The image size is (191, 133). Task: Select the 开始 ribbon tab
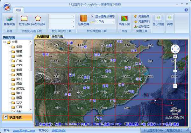click(18, 10)
